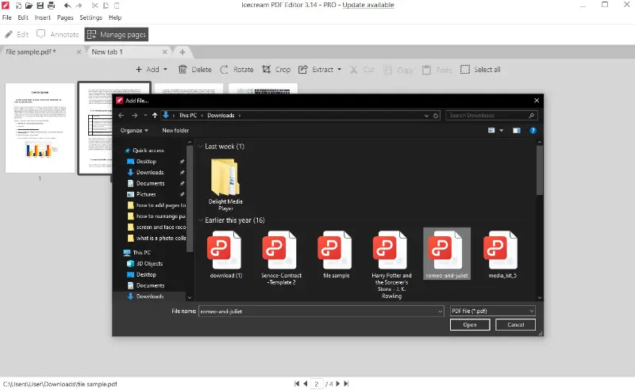Collapse the Earlier this year group
This screenshot has width=635, height=390.
click(x=201, y=220)
